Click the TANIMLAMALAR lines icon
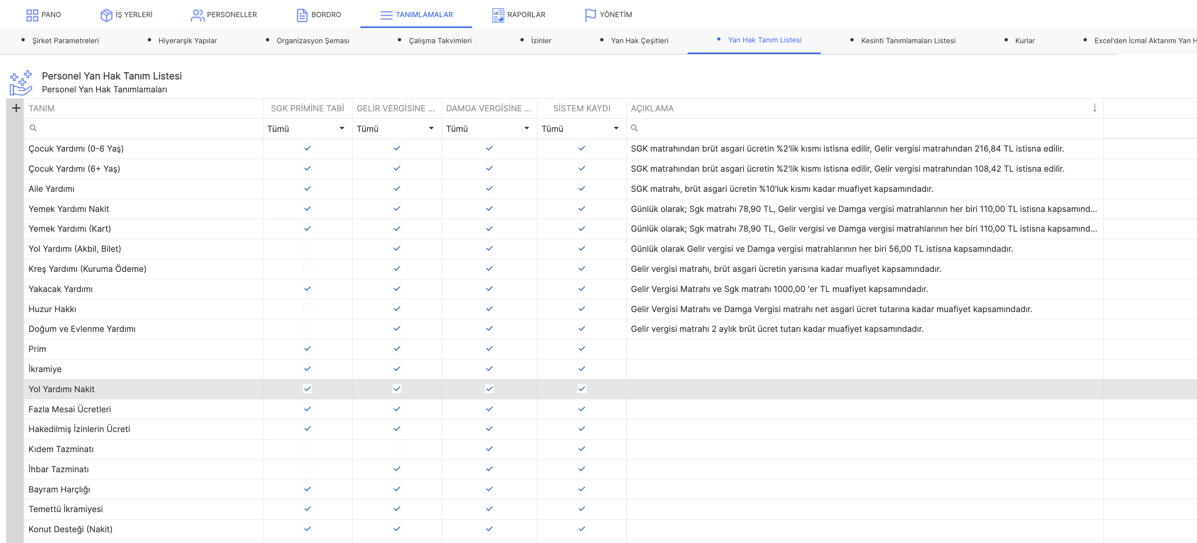Image resolution: width=1197 pixels, height=543 pixels. tap(386, 15)
